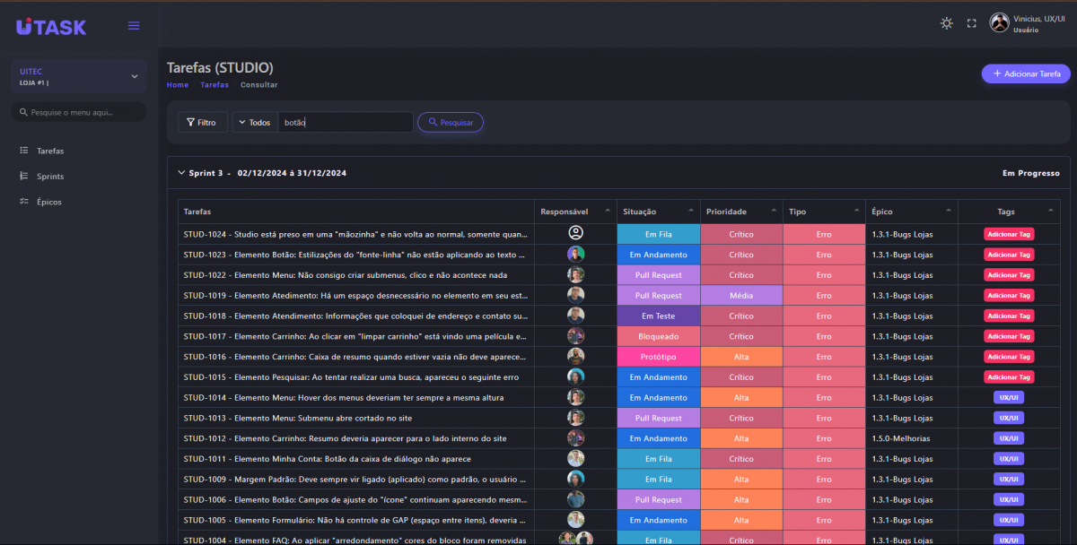Go to Sprints in the sidebar
Image resolution: width=1077 pixels, height=545 pixels.
point(50,177)
